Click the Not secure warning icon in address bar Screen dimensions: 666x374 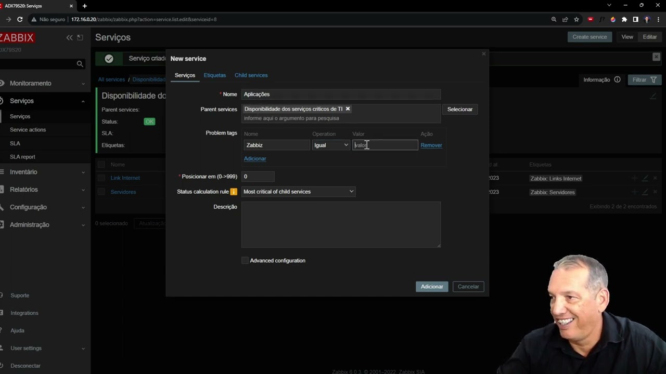(34, 19)
